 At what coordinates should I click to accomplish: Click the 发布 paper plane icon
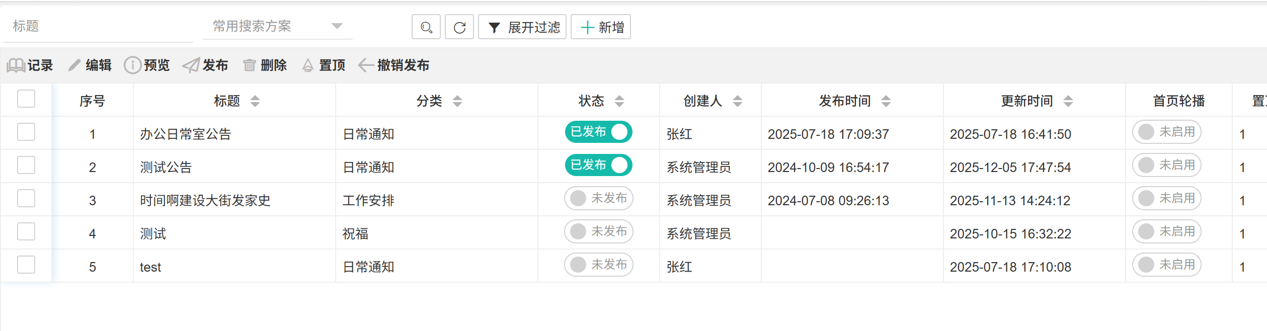click(191, 65)
